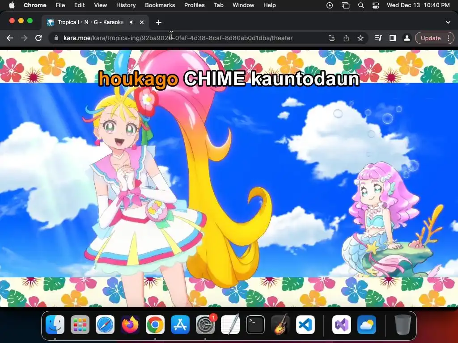The width and height of the screenshot is (458, 343).
Task: Open Finder from the Dock
Action: pyautogui.click(x=55, y=324)
